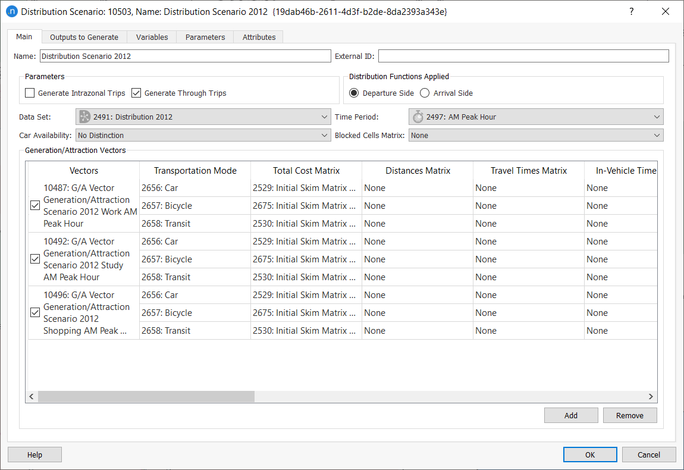Viewport: 684px width, 470px height.
Task: Open the Variables tab
Action: (152, 36)
